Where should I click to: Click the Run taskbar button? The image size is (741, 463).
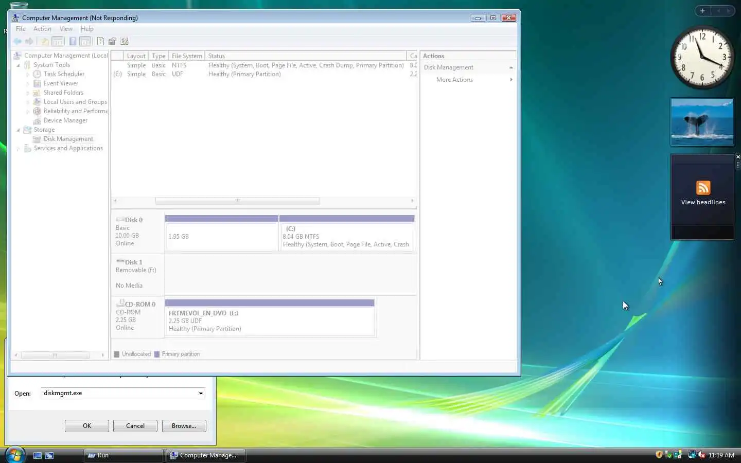(123, 455)
